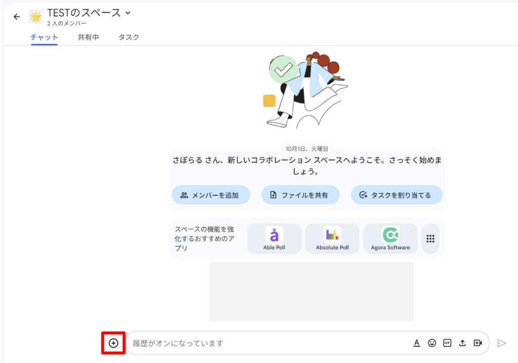Open the TEST space star avatar
Screen dimensions: 518x363
click(36, 17)
